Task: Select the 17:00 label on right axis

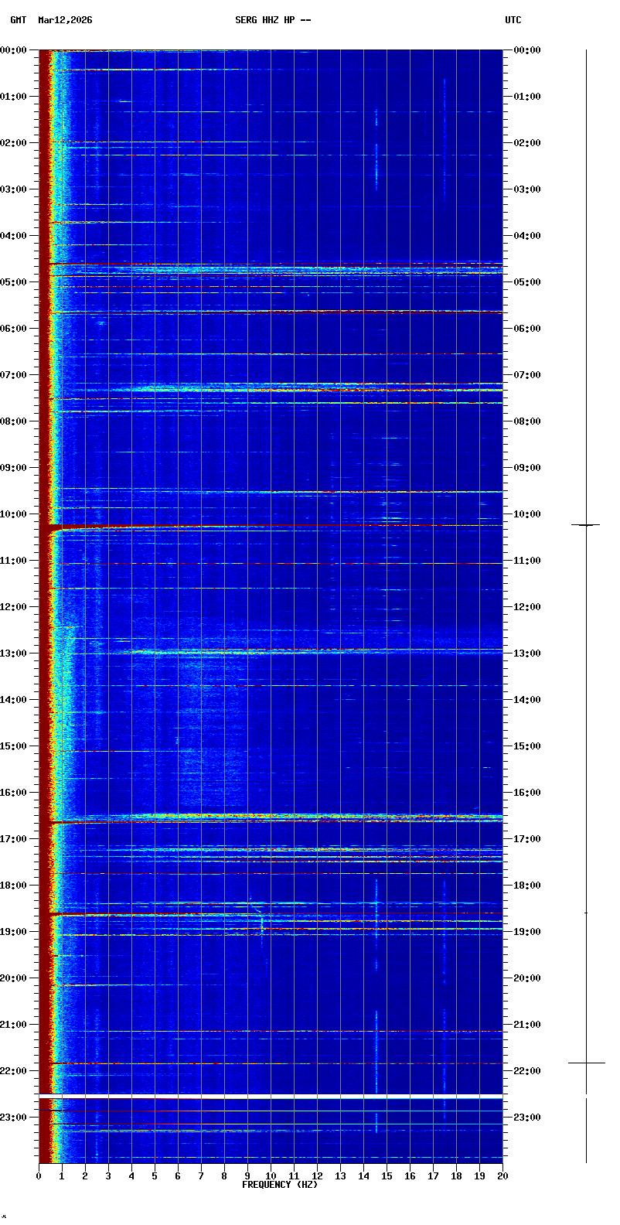Action: coord(527,839)
